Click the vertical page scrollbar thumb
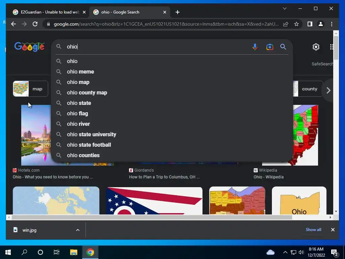 tap(336, 48)
